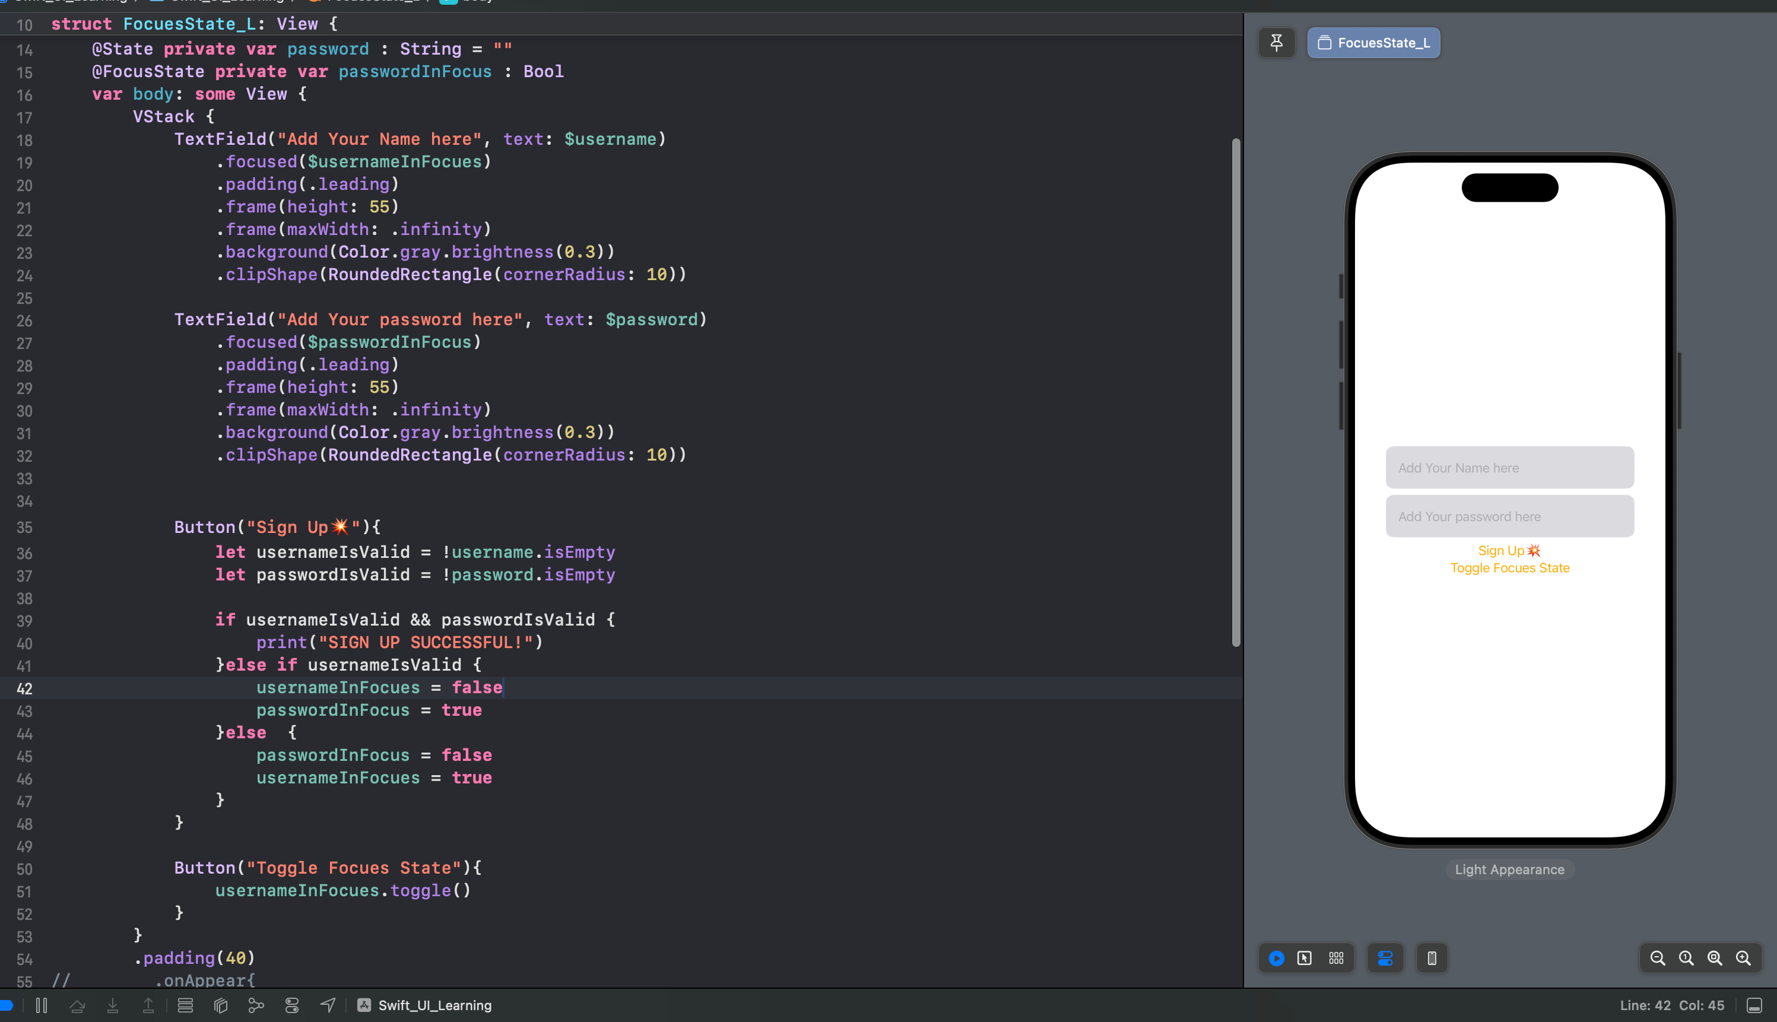The height and width of the screenshot is (1022, 1777).
Task: Start the Live preview mode play button
Action: pos(1277,958)
